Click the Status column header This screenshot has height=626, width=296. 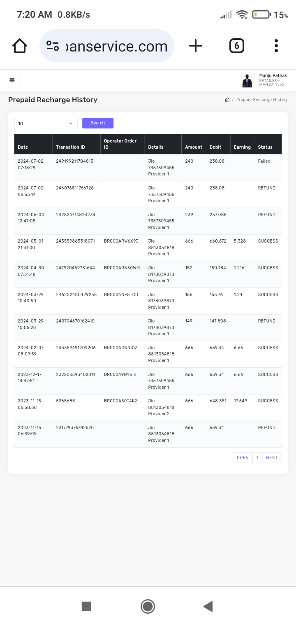265,147
